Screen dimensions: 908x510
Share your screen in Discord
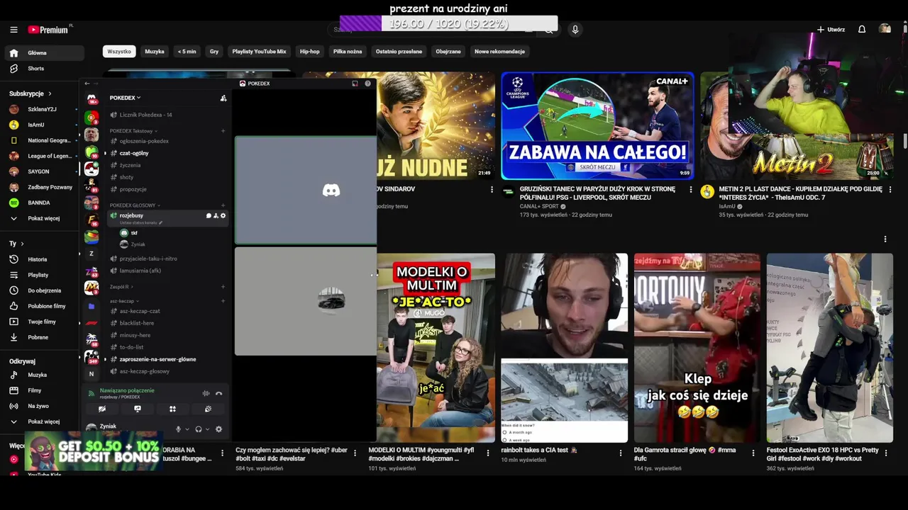coord(138,409)
